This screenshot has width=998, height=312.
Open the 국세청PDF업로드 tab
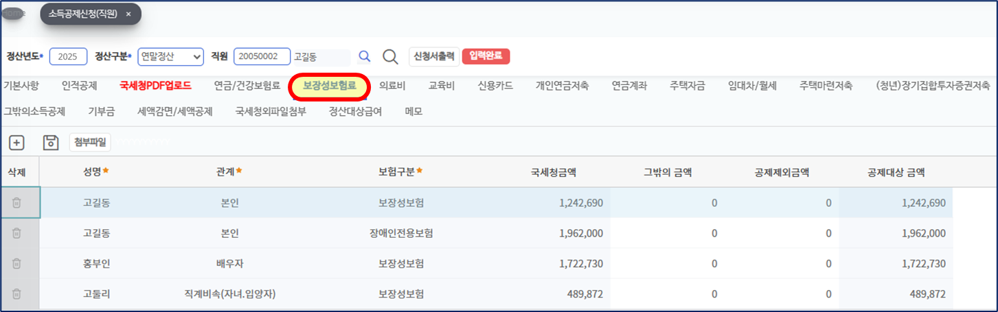coord(155,86)
